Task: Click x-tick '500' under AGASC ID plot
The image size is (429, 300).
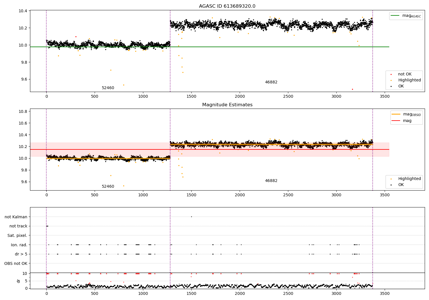Action: click(x=95, y=96)
